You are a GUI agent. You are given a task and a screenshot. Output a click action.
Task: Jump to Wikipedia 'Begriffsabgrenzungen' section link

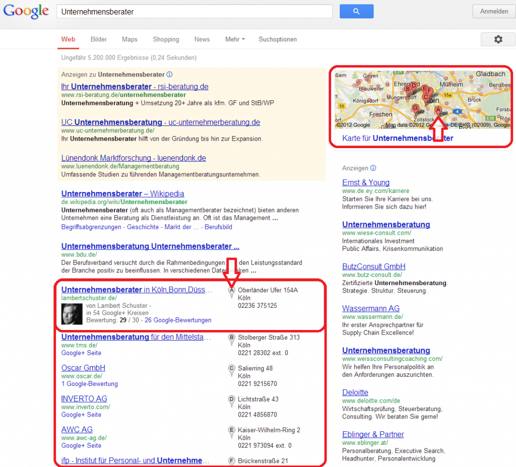pos(91,227)
